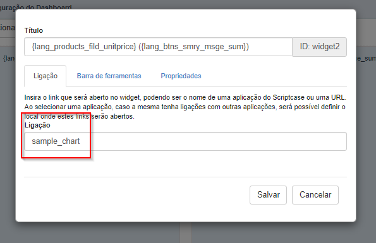The width and height of the screenshot is (376, 243).
Task: Switch to the Barra de ferramentas tab
Action: pos(109,76)
